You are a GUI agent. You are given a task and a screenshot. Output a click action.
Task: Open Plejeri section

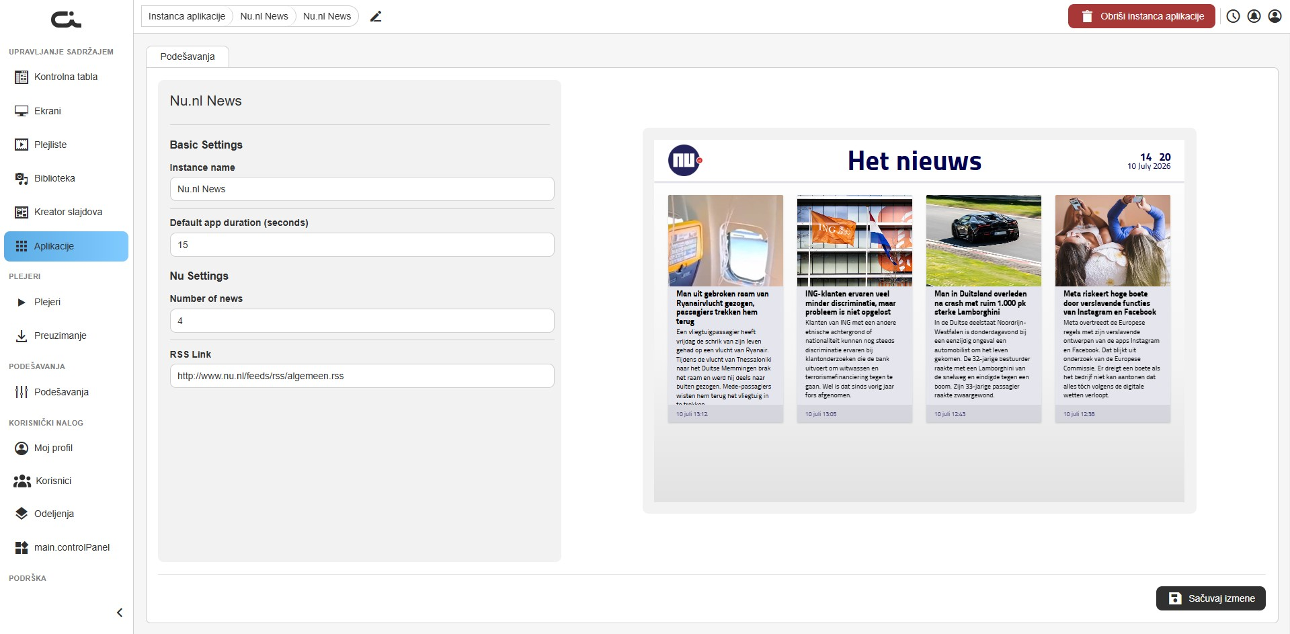(66, 302)
